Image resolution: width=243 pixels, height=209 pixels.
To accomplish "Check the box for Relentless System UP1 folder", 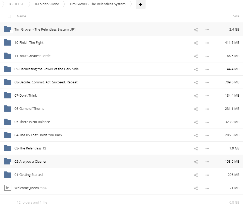I will (11, 32).
